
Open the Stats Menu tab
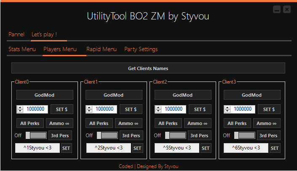coord(22,49)
